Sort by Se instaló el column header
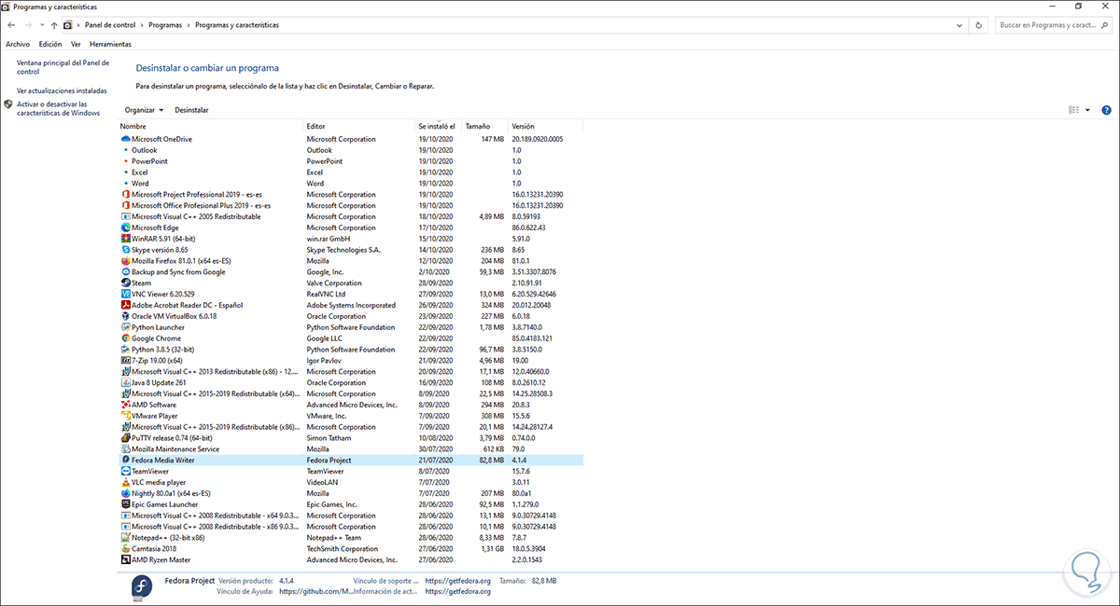This screenshot has height=606, width=1120. click(x=438, y=126)
